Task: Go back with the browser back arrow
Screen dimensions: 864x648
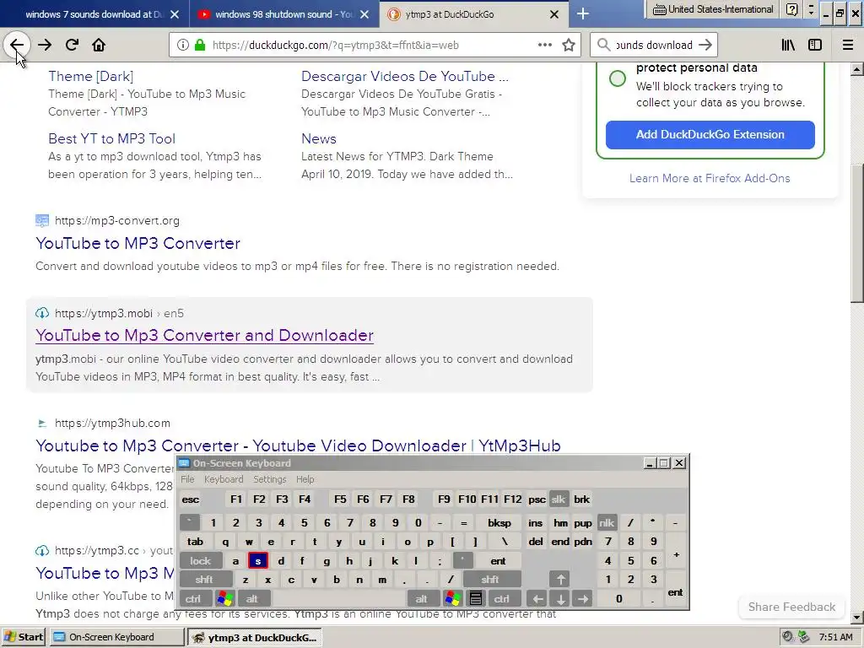Action: tap(17, 46)
